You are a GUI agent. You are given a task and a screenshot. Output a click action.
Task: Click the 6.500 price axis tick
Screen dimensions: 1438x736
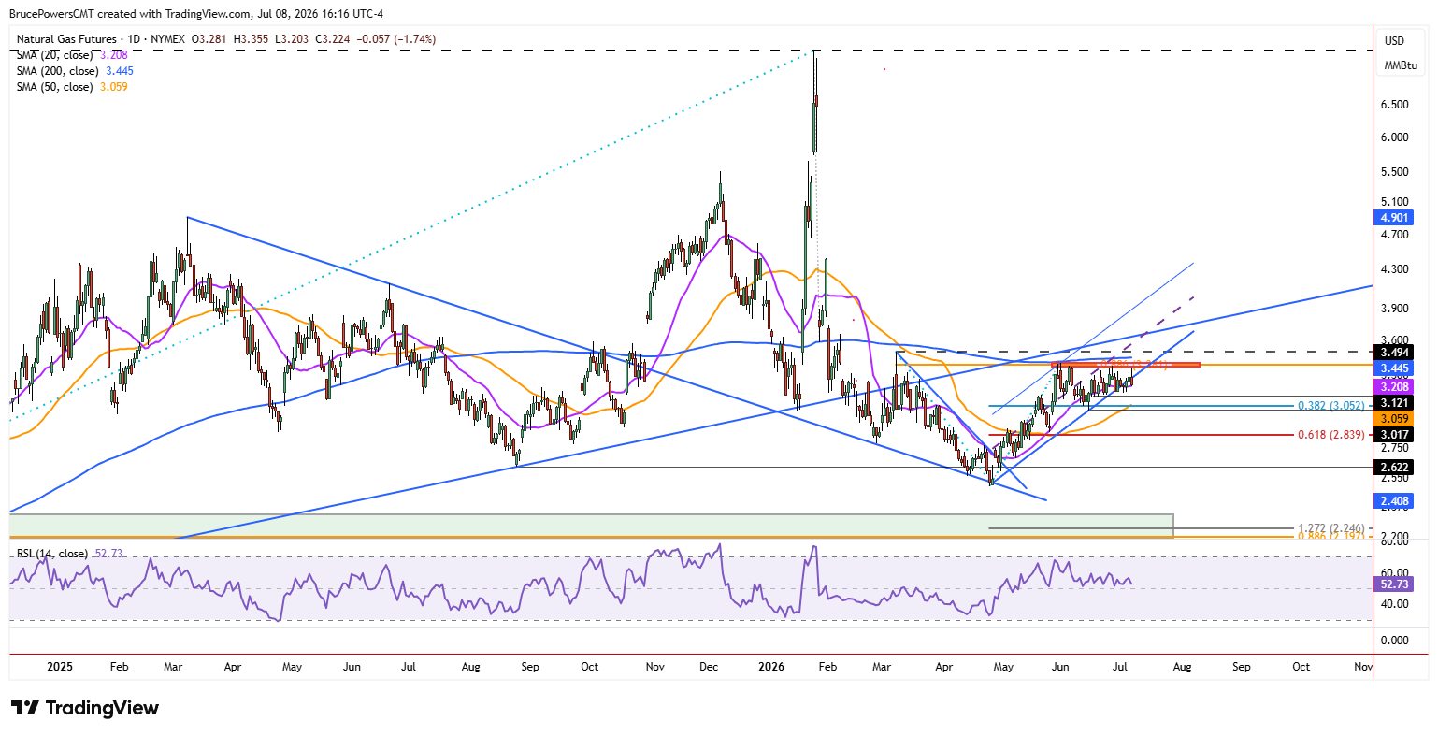point(1395,105)
